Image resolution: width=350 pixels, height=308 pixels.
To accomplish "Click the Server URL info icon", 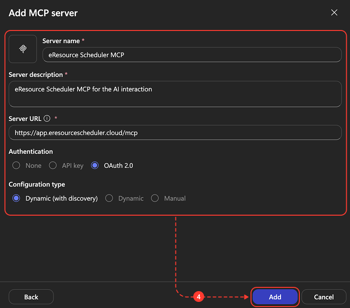I will click(x=47, y=119).
